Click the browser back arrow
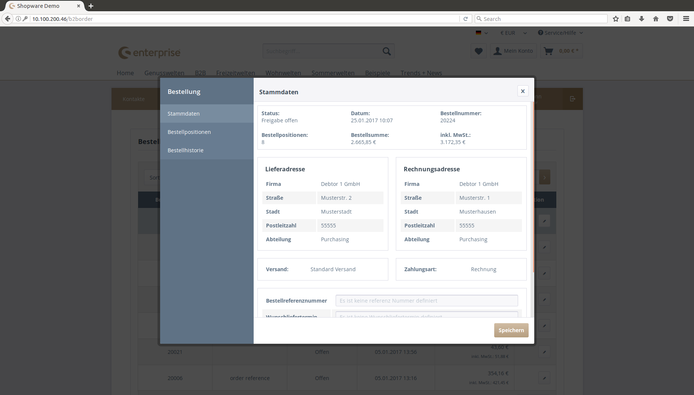The width and height of the screenshot is (694, 395). (7, 19)
